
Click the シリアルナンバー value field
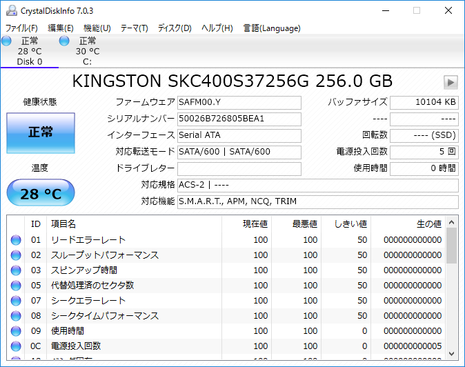[239, 119]
